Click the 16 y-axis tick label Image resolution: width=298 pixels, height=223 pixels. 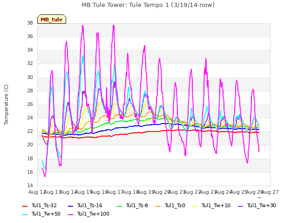click(x=30, y=172)
